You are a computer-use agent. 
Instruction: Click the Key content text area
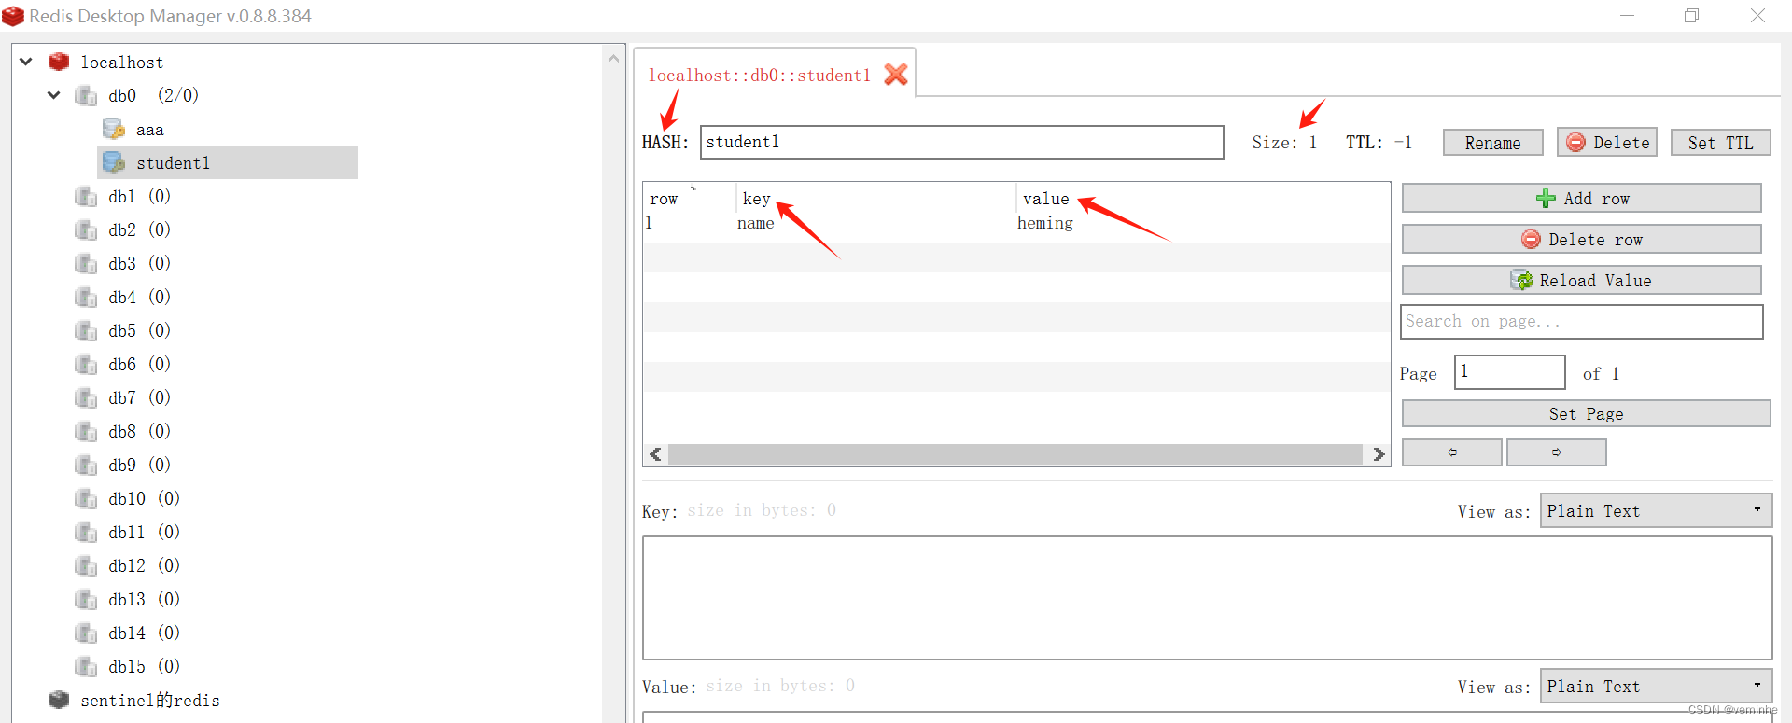[x=1207, y=598]
